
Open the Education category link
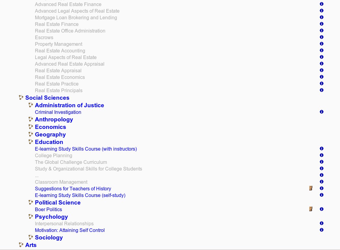point(49,142)
